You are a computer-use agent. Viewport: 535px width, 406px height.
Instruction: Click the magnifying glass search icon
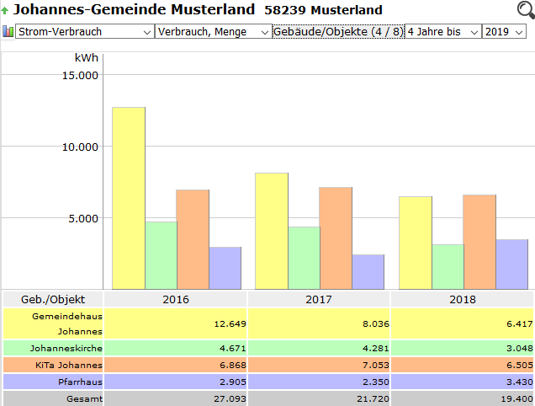pyautogui.click(x=525, y=10)
